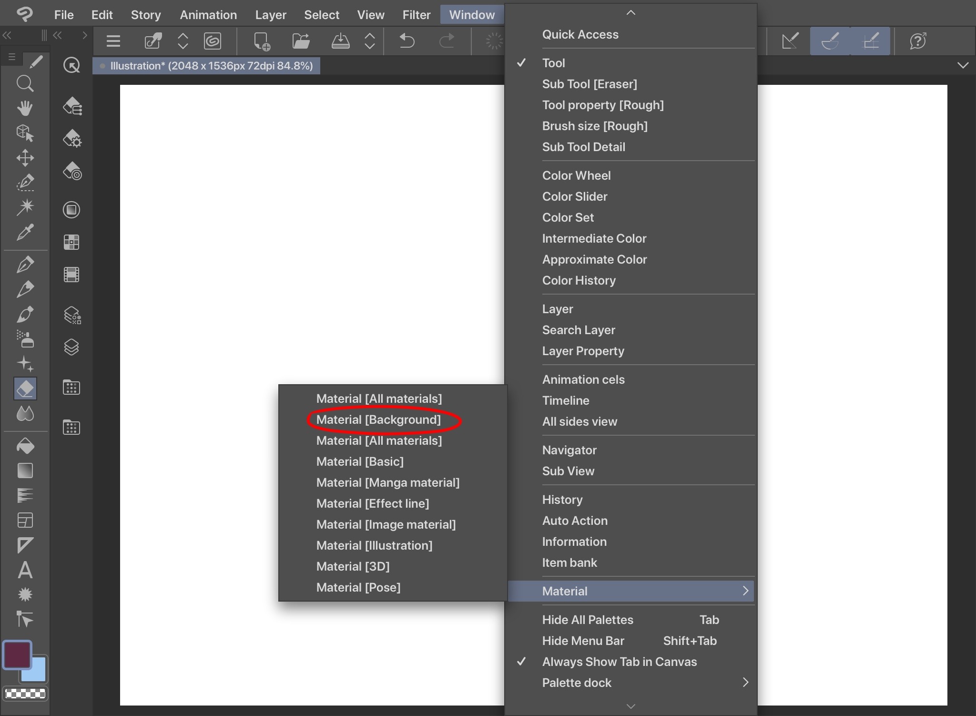Open file with the folder icon
The height and width of the screenshot is (716, 976).
pyautogui.click(x=301, y=41)
